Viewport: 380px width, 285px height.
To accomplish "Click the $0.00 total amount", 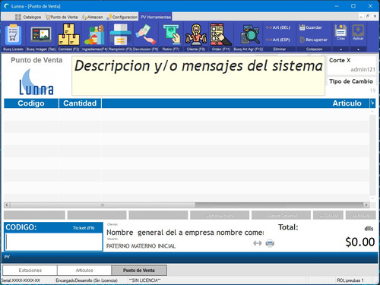I will coord(360,242).
